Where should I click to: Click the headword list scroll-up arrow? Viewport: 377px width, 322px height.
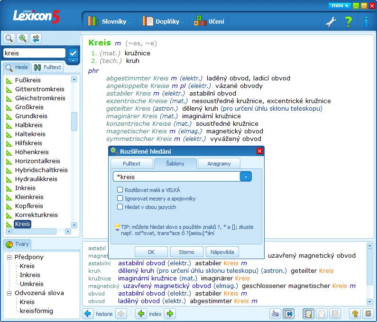coord(74,79)
